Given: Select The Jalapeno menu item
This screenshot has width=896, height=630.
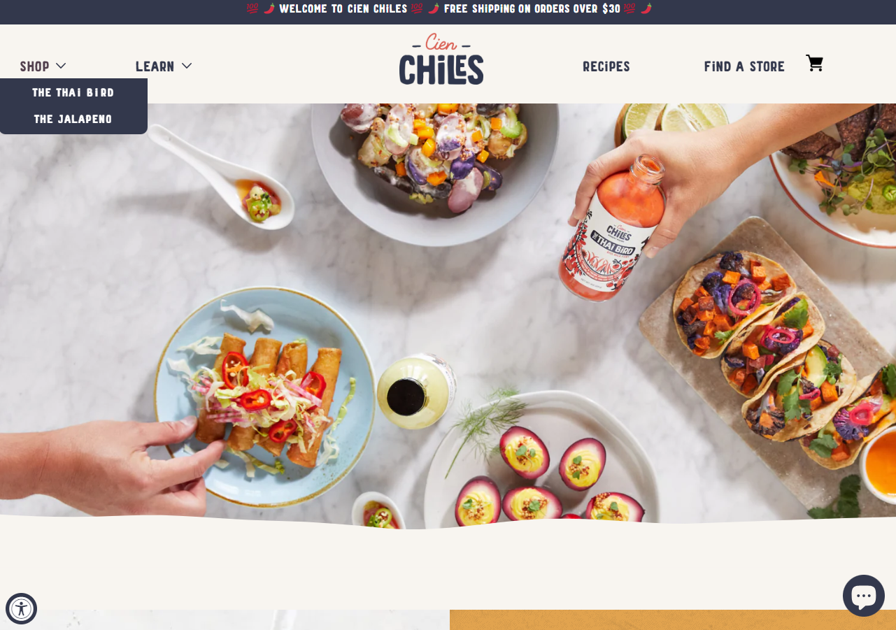Looking at the screenshot, I should coord(73,119).
